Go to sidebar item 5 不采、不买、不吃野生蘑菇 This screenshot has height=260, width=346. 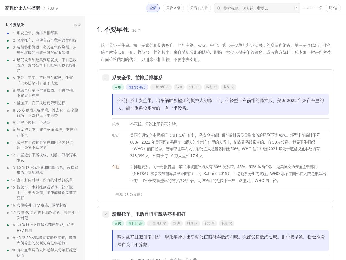pos(42,81)
